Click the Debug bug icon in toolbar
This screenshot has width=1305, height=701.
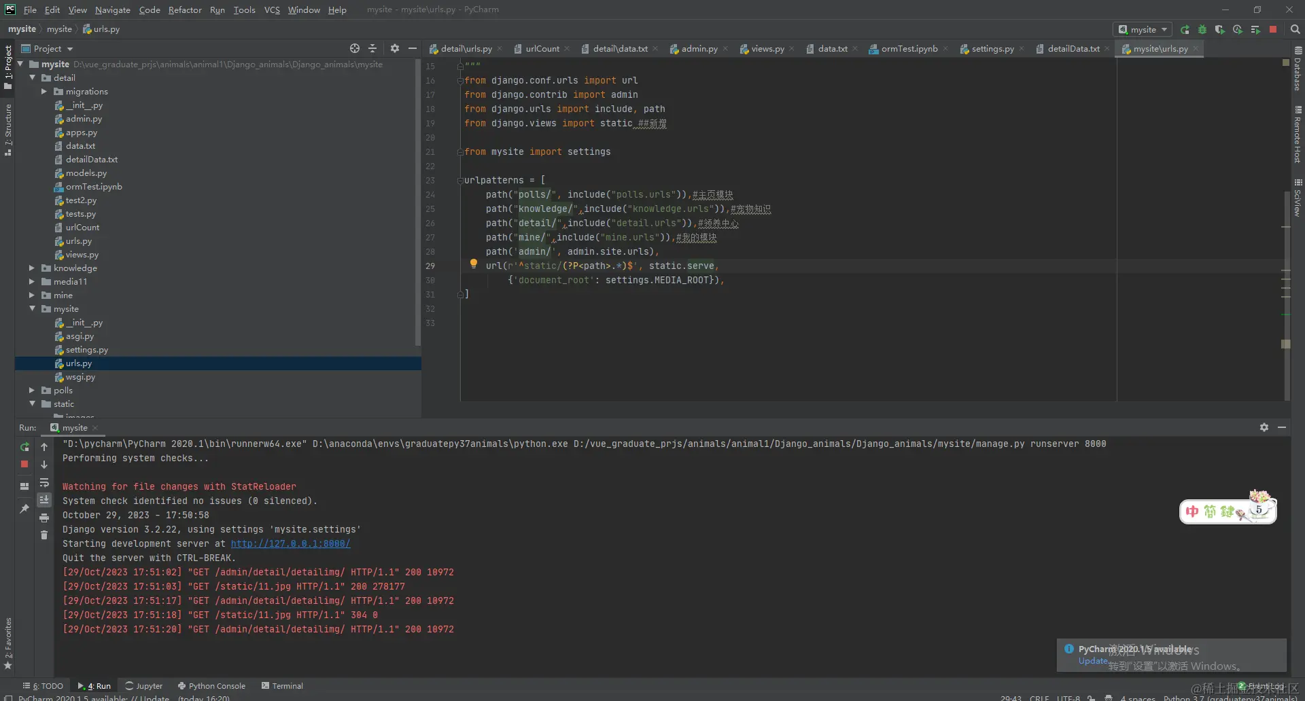pyautogui.click(x=1202, y=30)
